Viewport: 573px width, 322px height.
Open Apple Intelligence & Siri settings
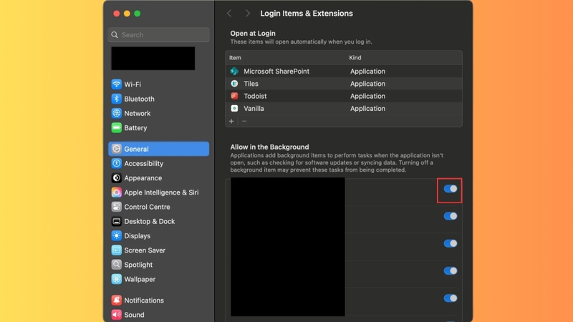click(158, 192)
